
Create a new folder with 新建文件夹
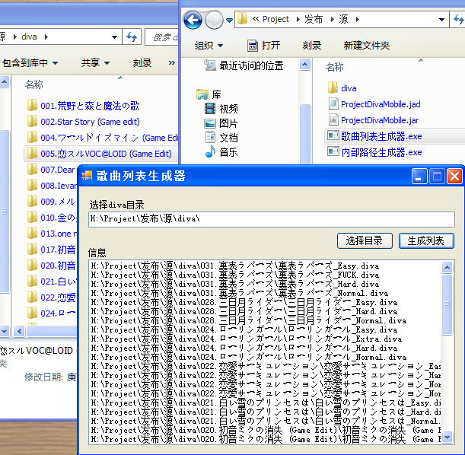[x=367, y=46]
